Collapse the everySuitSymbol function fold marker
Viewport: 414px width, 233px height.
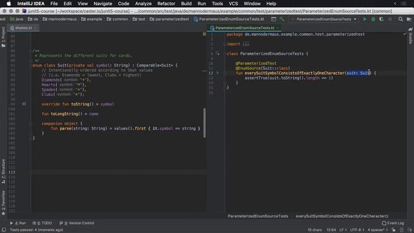225,73
